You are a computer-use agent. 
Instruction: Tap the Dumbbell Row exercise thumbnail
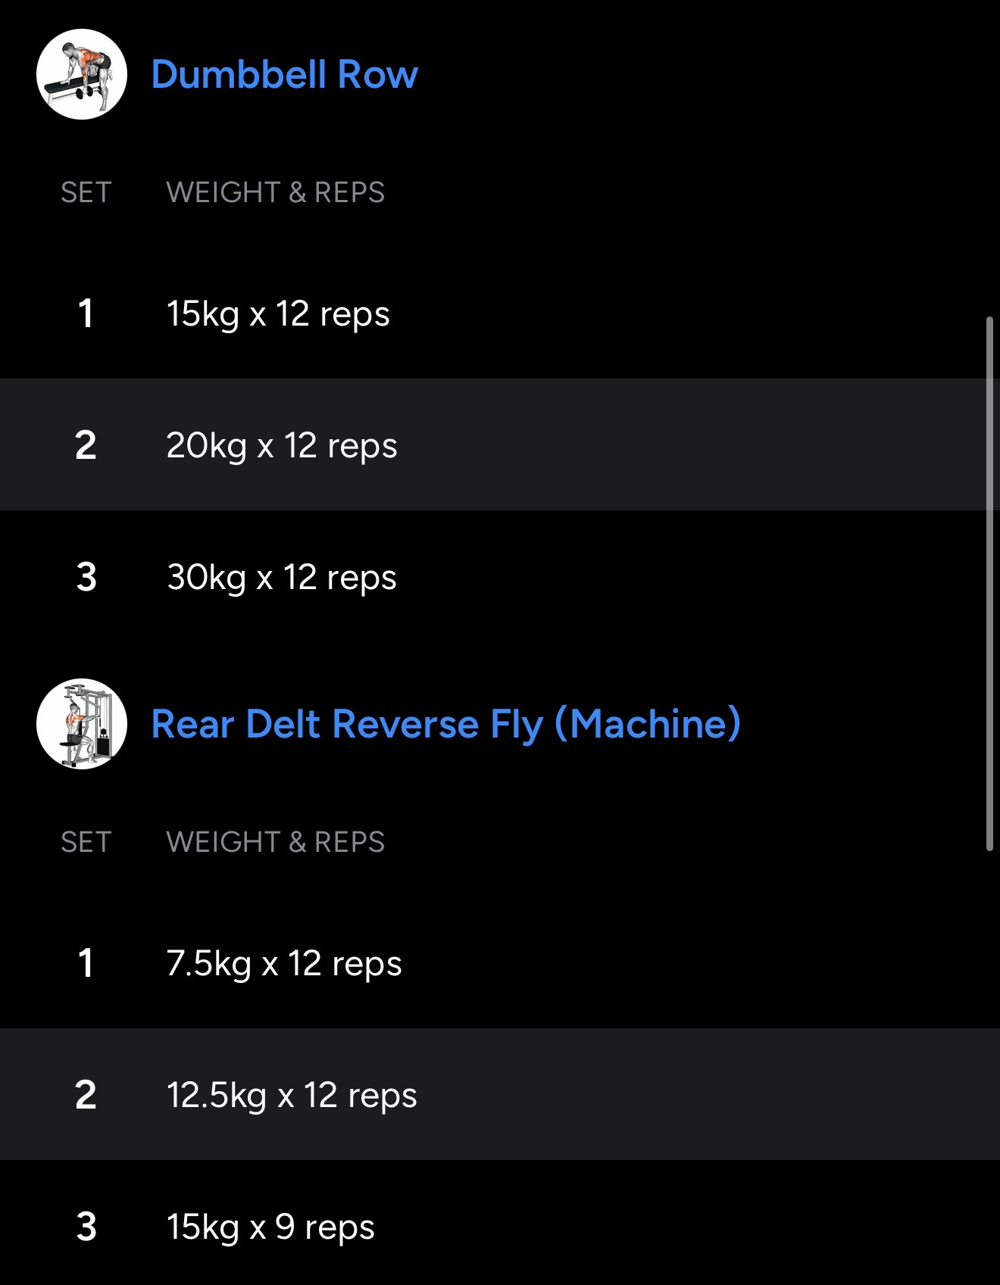pyautogui.click(x=82, y=74)
